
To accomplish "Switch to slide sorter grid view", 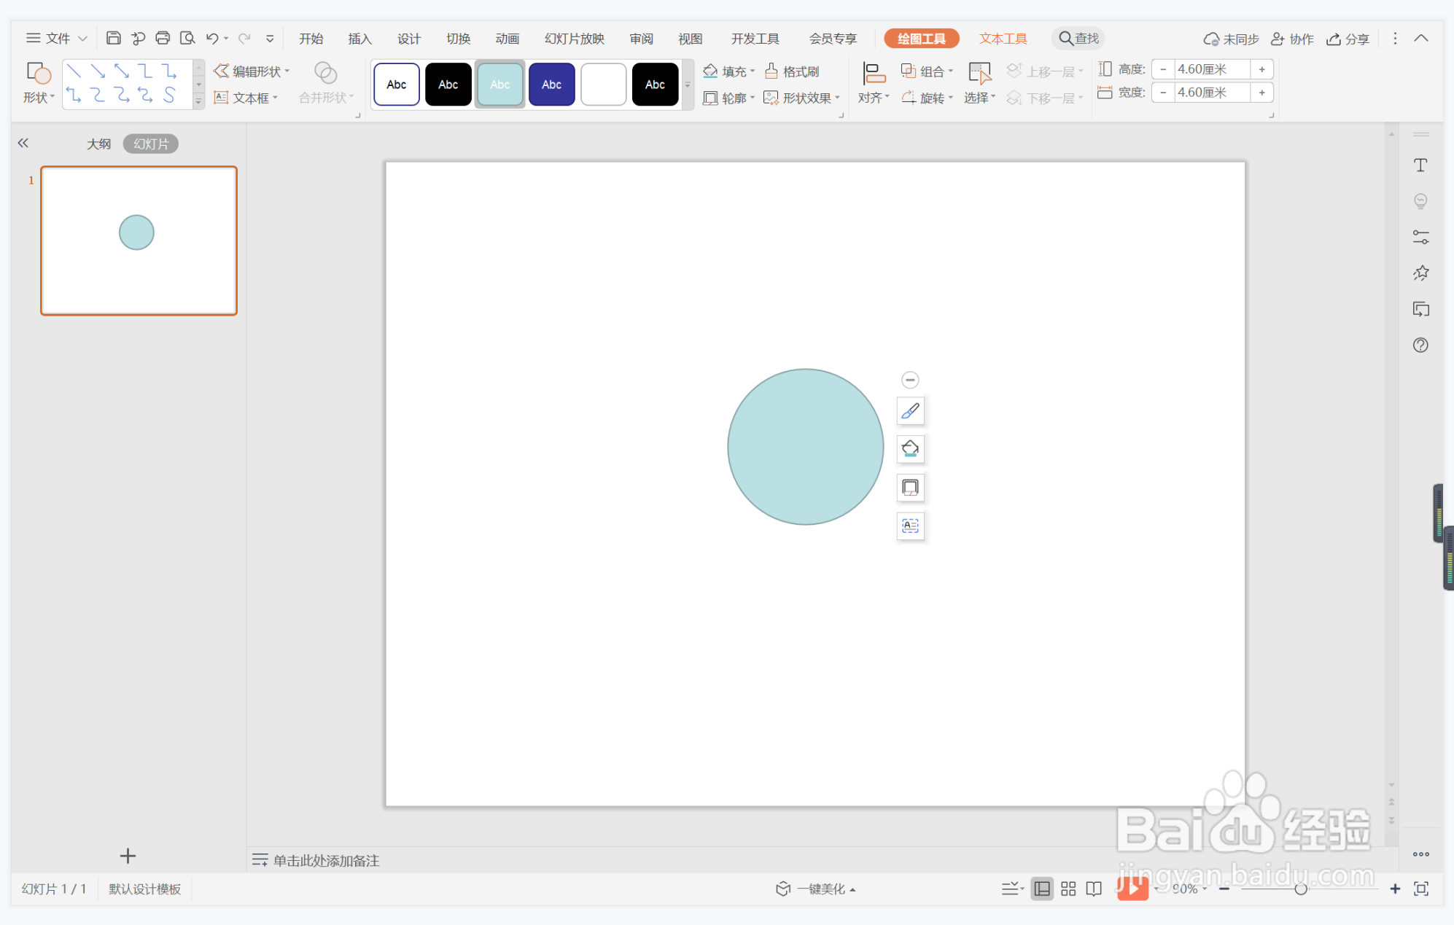I will click(1068, 889).
